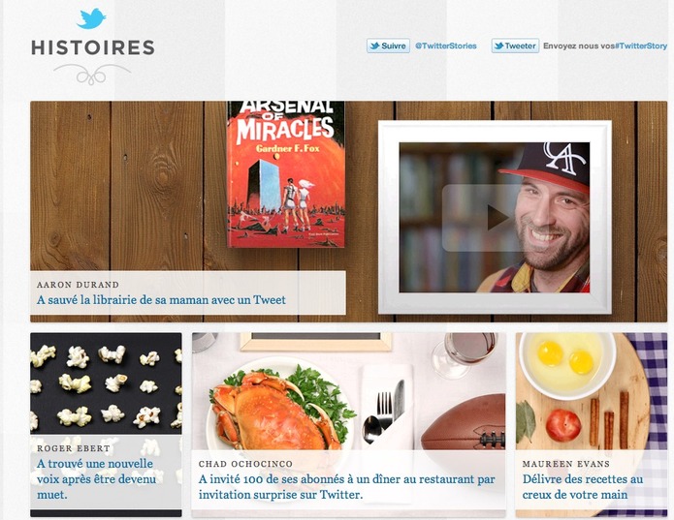674x520 pixels.
Task: Click the Arsenal of Miracles book cover
Action: point(286,174)
